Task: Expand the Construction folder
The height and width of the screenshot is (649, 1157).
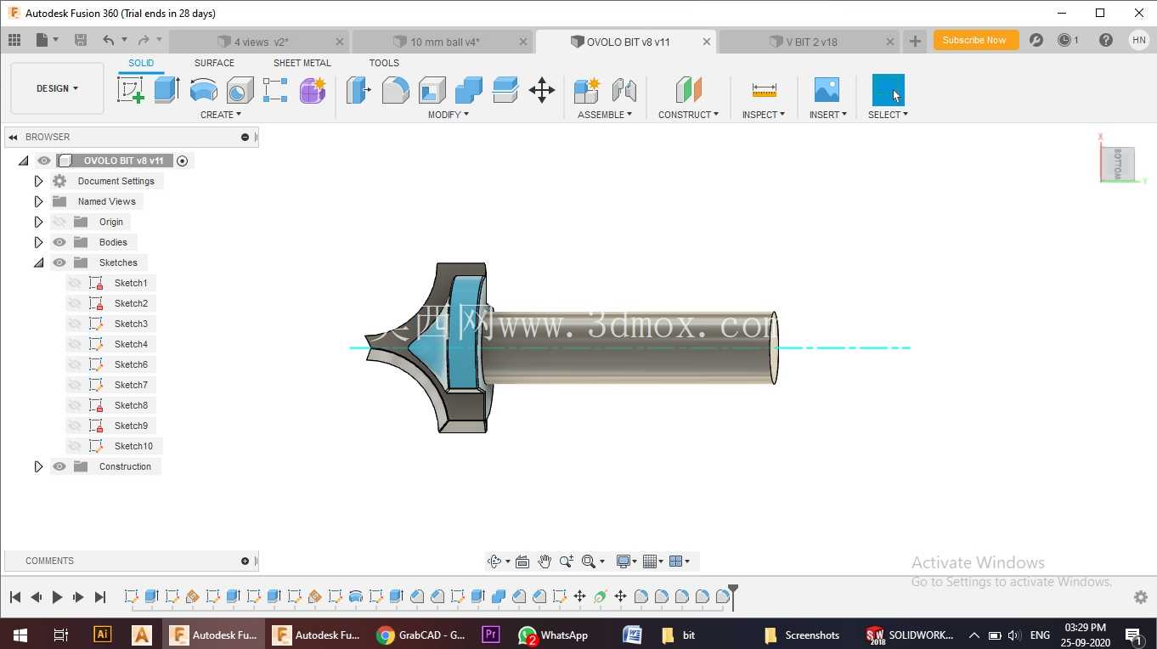Action: [38, 466]
